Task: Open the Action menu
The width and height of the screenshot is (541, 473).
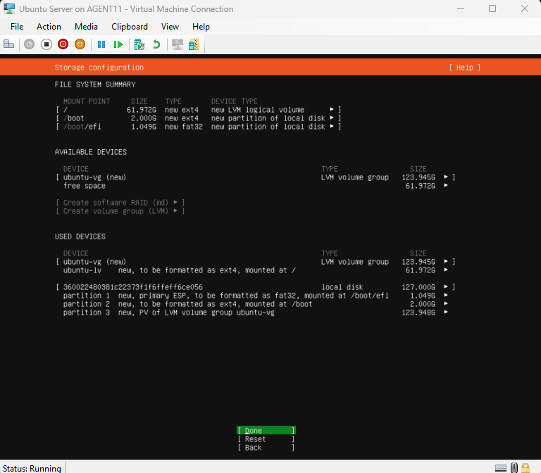Action: point(49,26)
